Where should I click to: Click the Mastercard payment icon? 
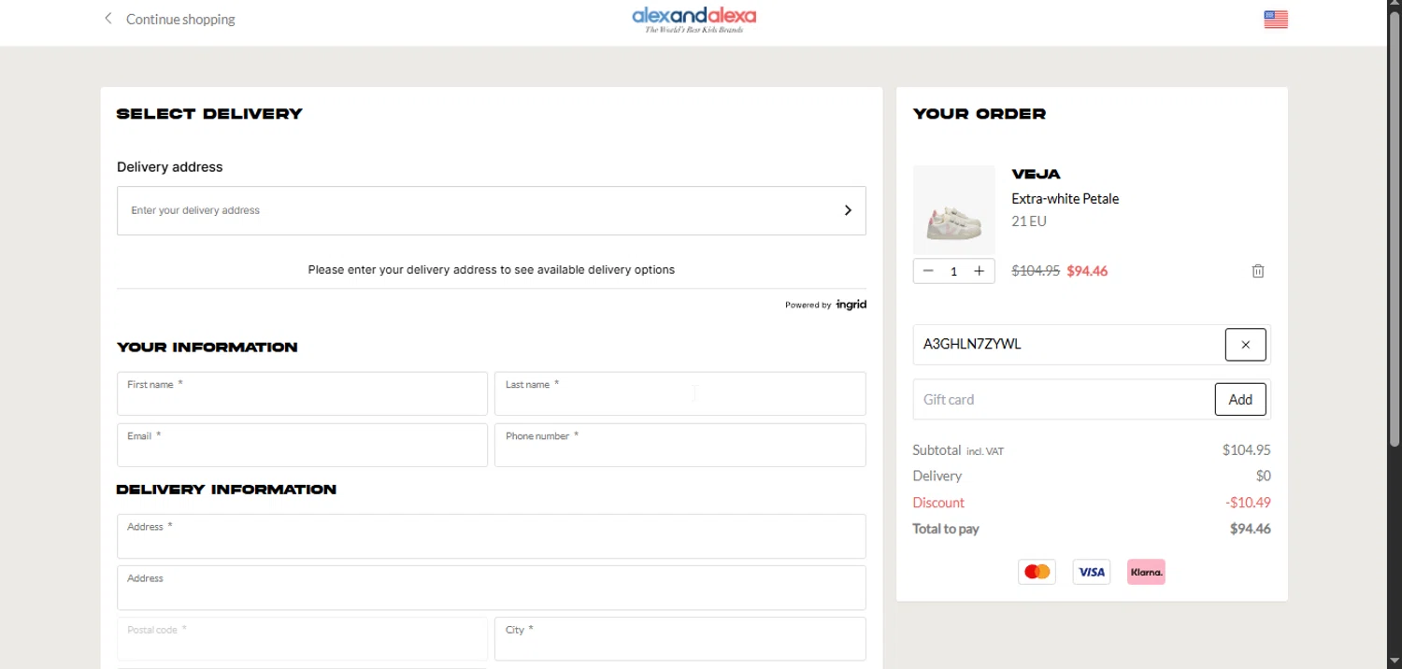[x=1037, y=572]
